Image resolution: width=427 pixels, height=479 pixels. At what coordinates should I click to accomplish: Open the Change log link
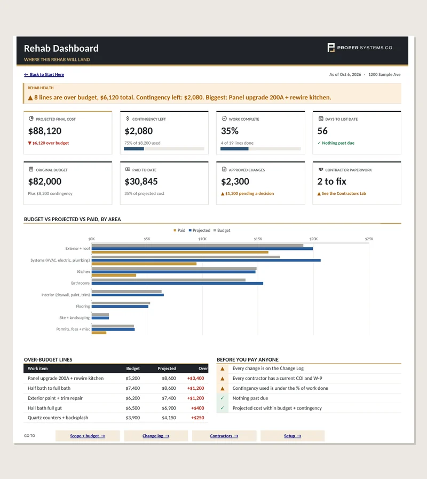pos(156,436)
